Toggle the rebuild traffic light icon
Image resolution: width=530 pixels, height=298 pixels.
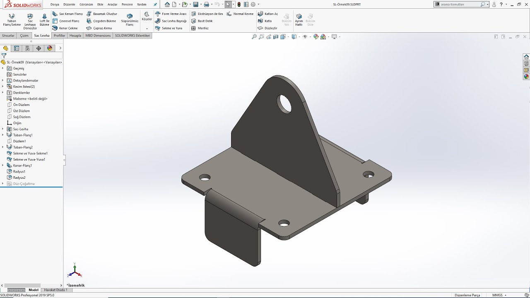point(239,4)
